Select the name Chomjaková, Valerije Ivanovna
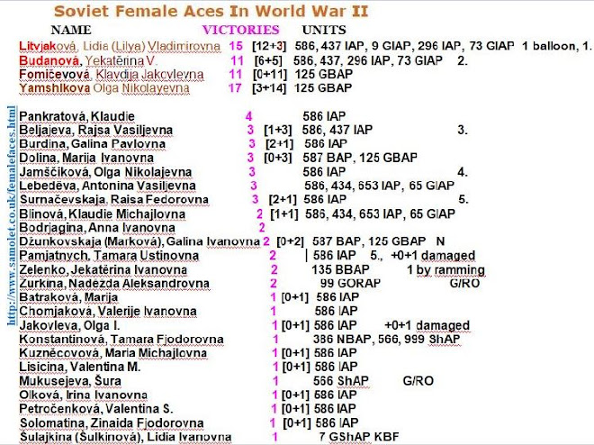 [x=108, y=311]
